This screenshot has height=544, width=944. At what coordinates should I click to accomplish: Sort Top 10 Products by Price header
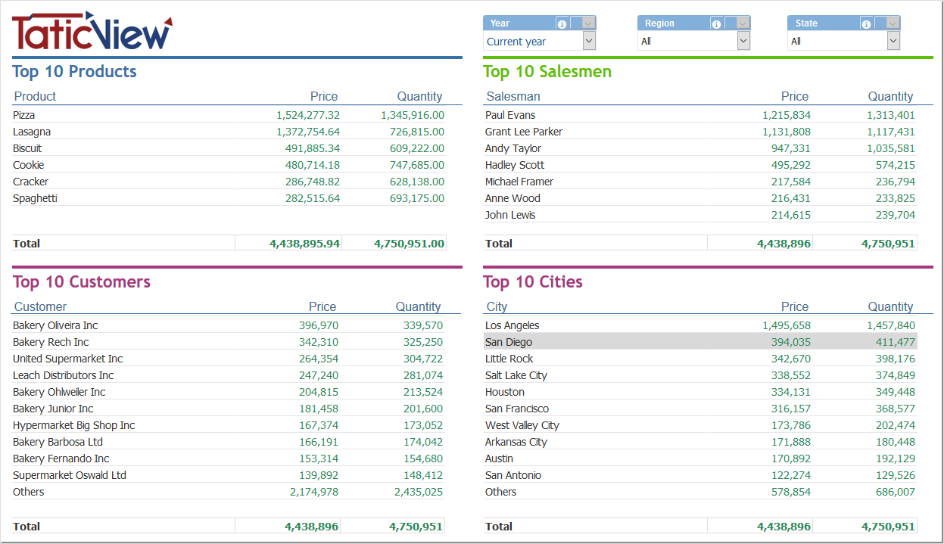(323, 96)
